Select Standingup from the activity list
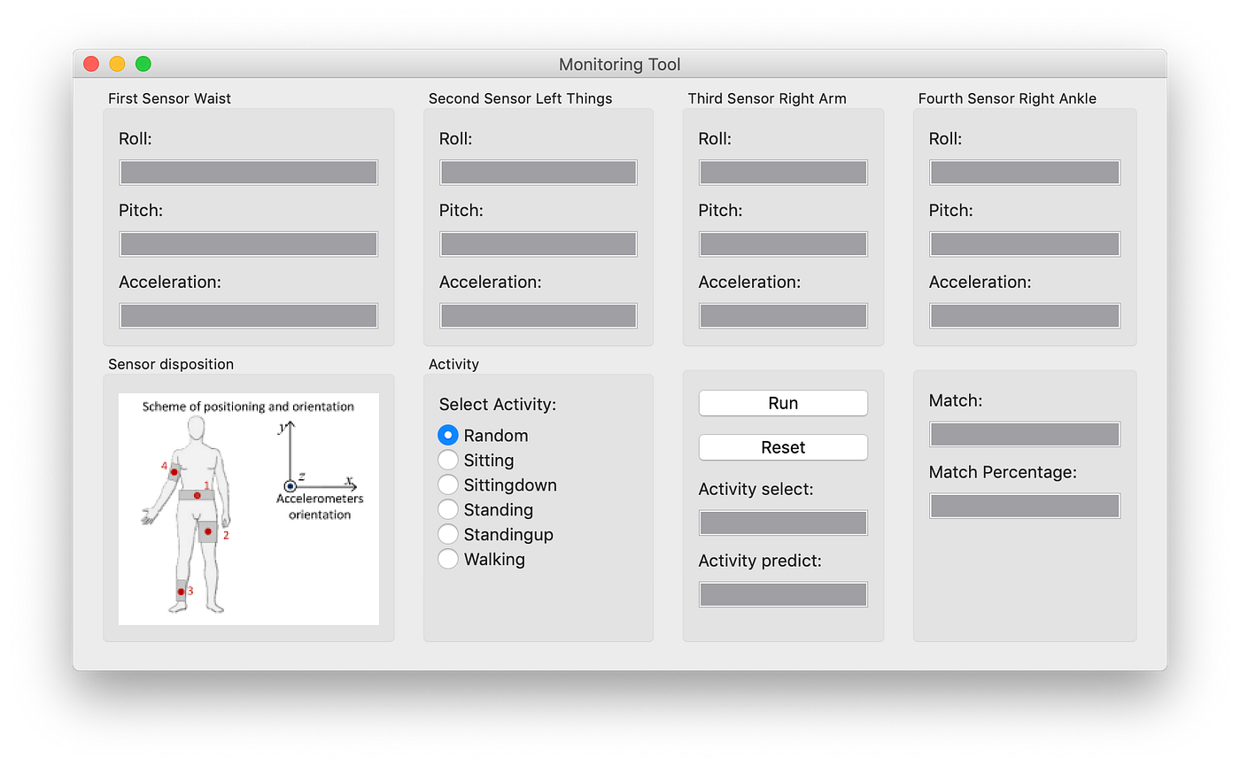1240x767 pixels. tap(448, 534)
